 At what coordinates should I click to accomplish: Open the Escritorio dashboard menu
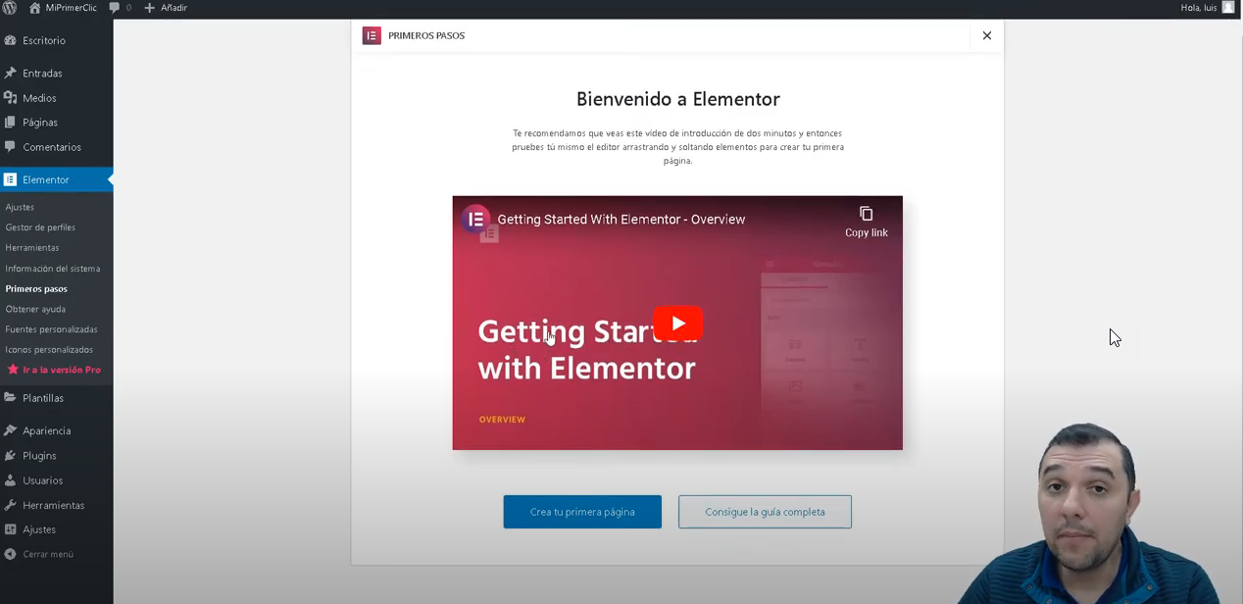point(44,41)
